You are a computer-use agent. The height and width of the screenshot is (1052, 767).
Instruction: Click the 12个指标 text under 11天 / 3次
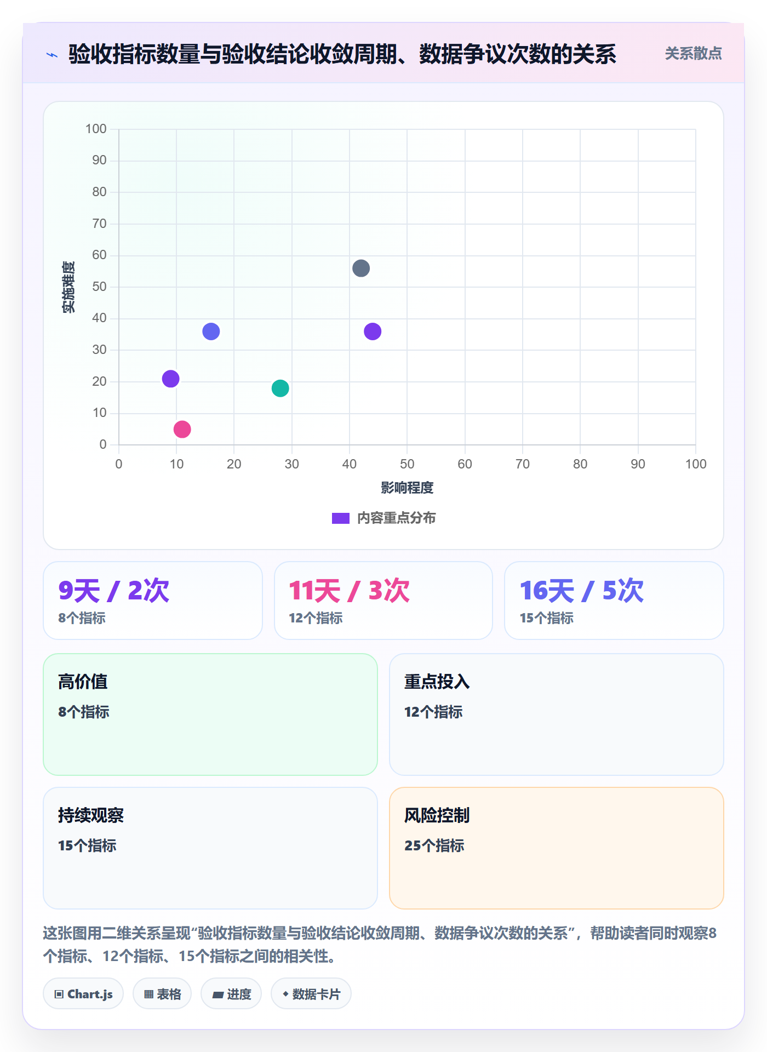tap(316, 618)
